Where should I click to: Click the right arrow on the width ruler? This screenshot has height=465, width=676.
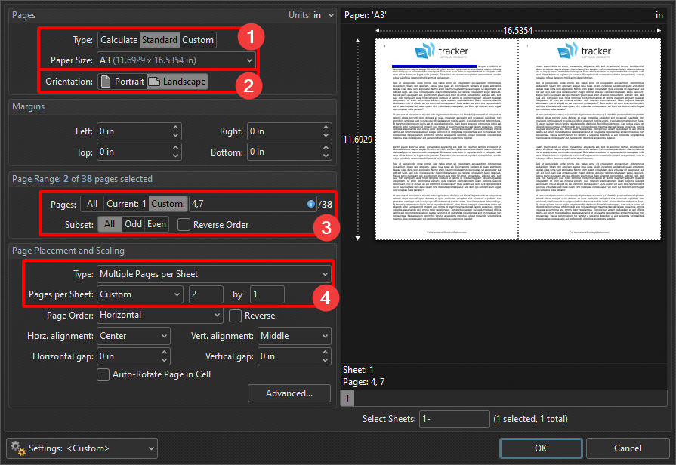click(660, 29)
